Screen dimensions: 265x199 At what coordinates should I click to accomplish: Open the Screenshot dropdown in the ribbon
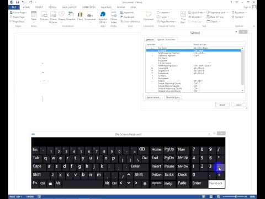pos(90,17)
